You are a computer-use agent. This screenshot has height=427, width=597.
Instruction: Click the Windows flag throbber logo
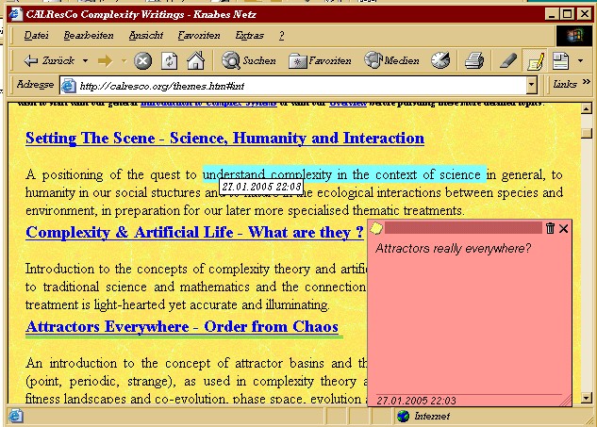coord(573,36)
